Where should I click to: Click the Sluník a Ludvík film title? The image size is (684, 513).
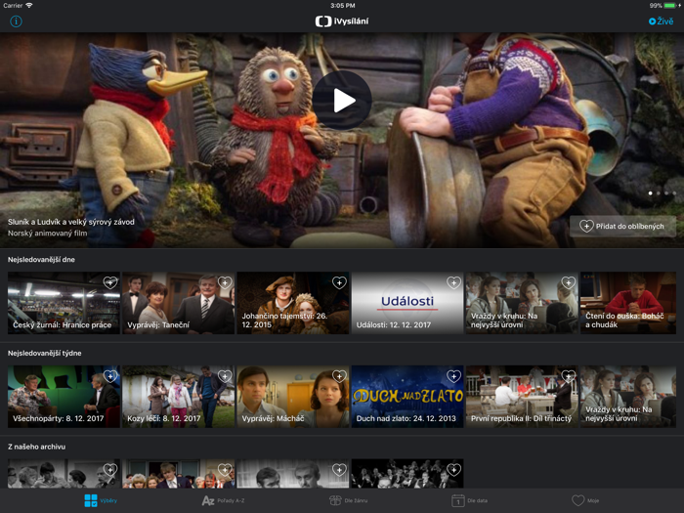click(71, 222)
